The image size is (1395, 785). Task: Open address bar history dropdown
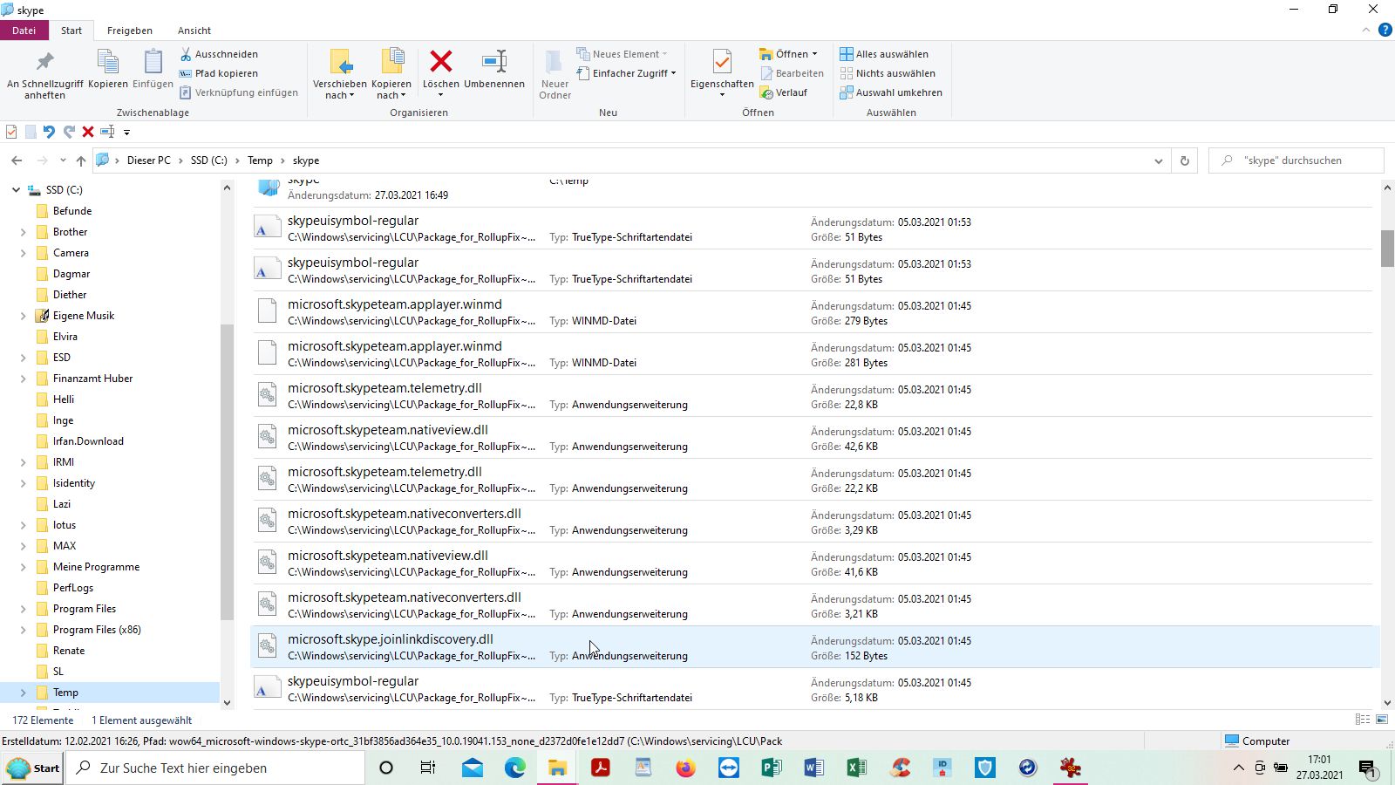click(1158, 160)
